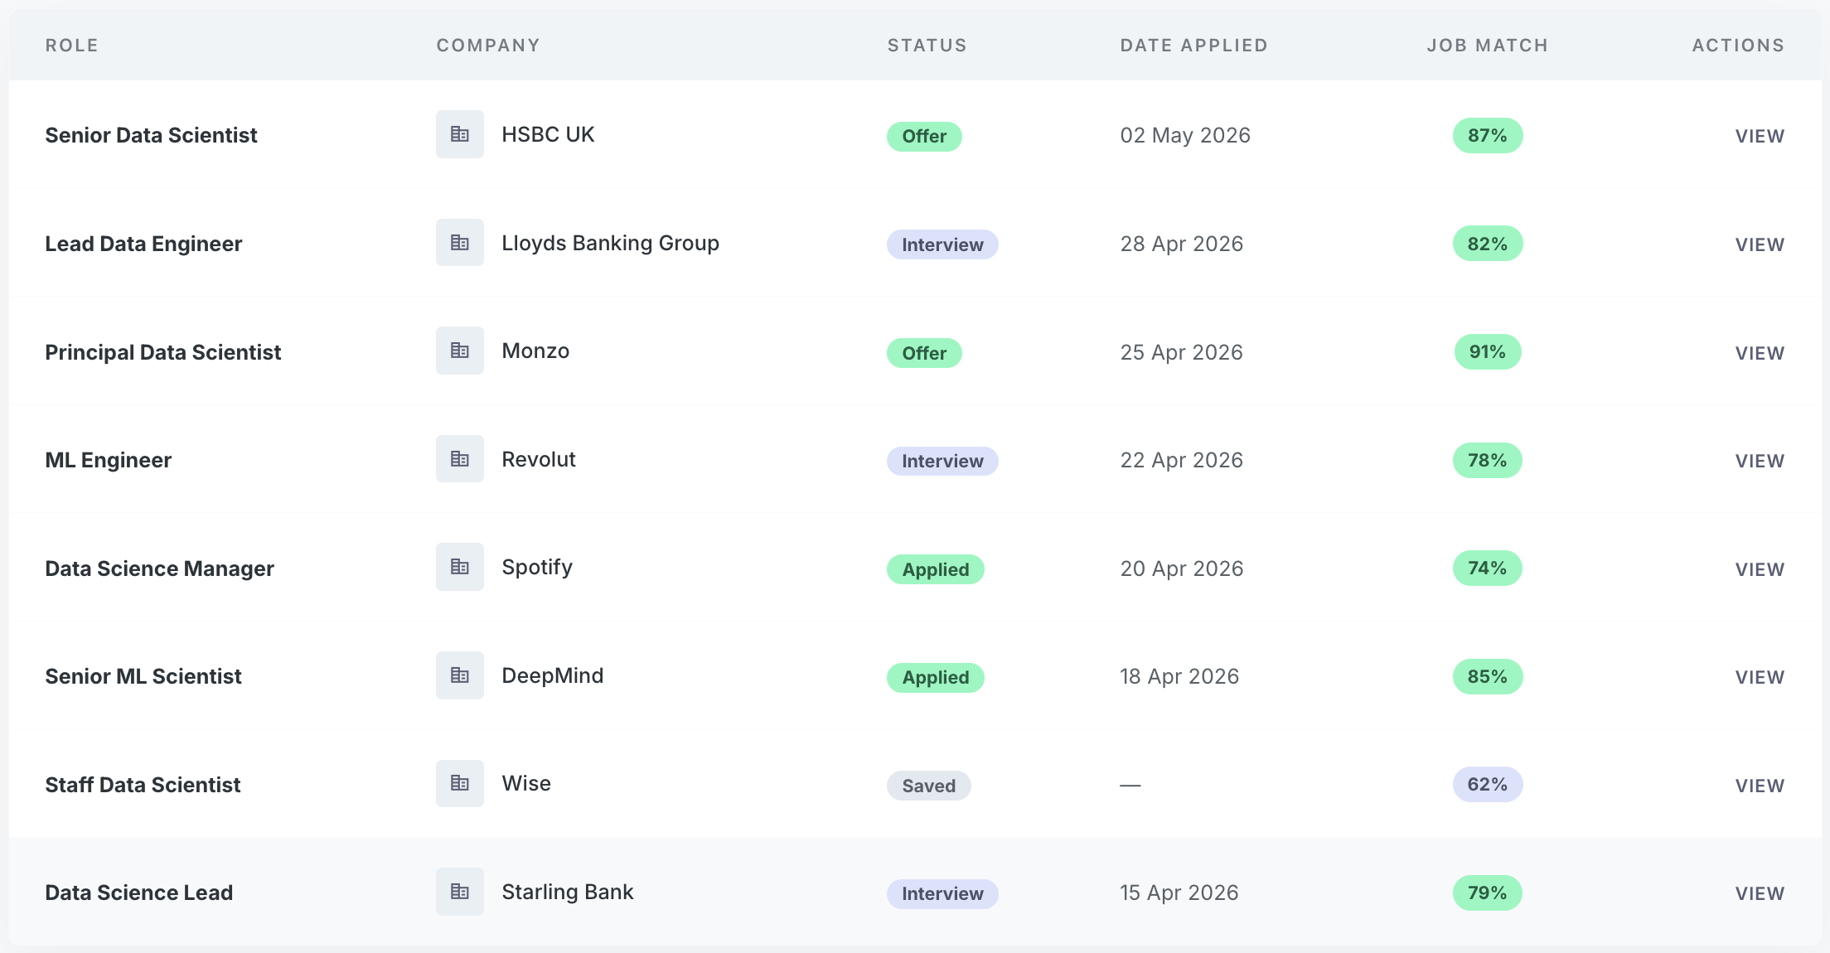
Task: Click the 02 May 2026 date cell
Action: 1185,135
